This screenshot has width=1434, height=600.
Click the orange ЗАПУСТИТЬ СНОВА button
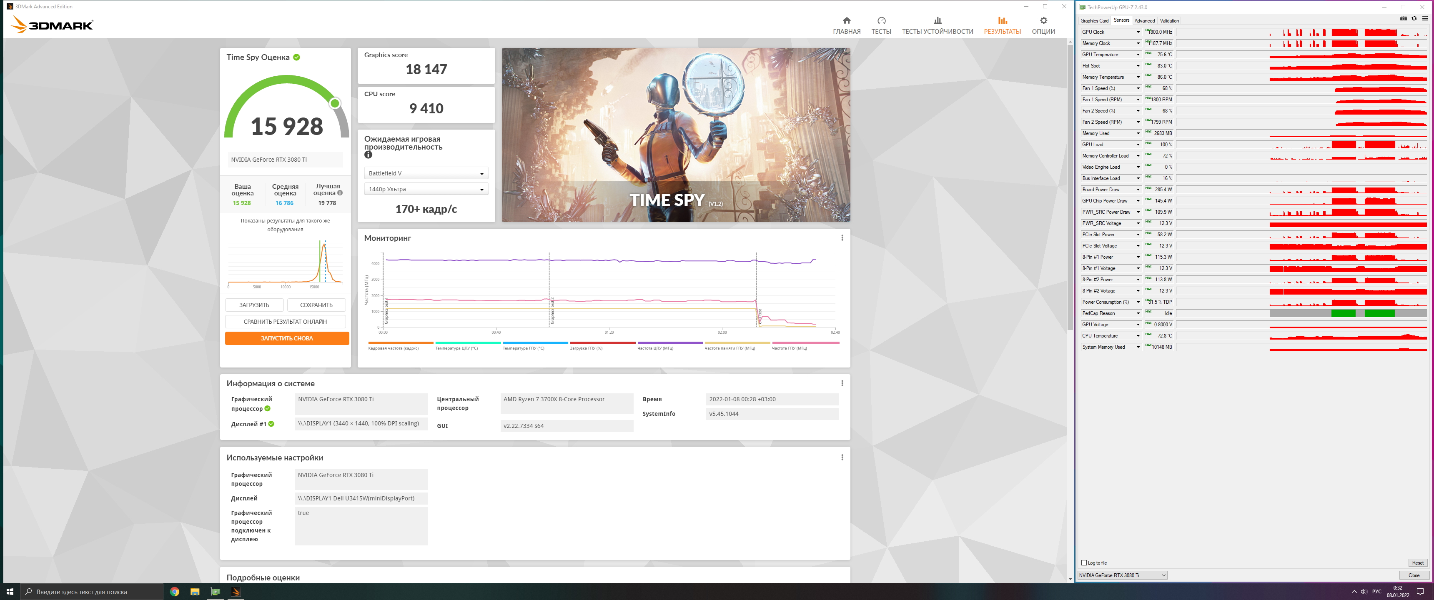point(287,338)
